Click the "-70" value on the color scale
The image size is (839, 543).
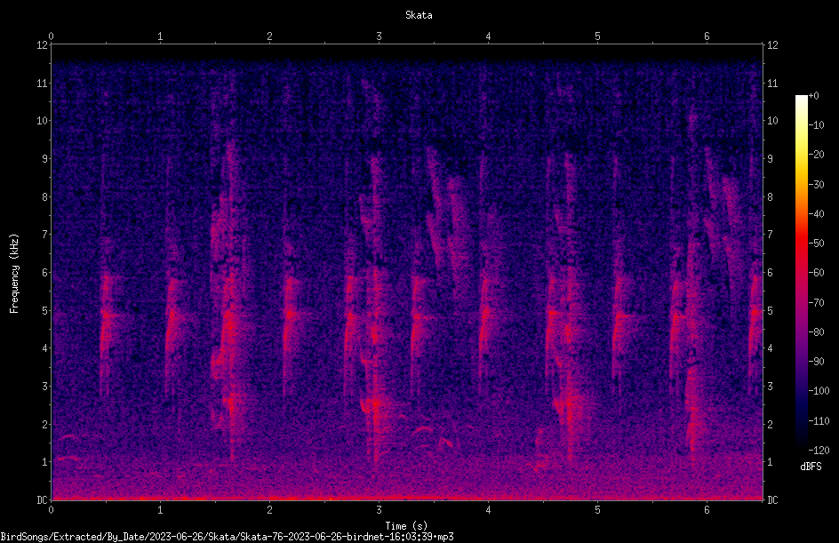(817, 303)
